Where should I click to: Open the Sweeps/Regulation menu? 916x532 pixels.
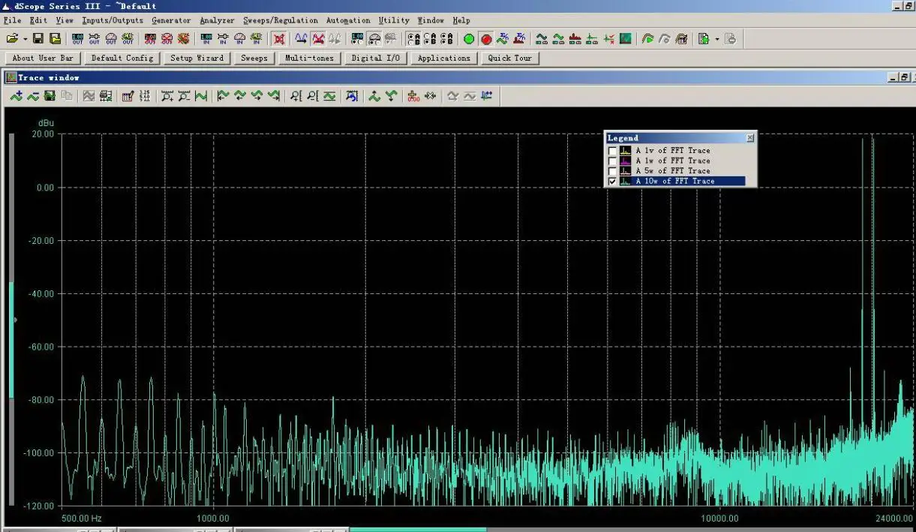[280, 20]
